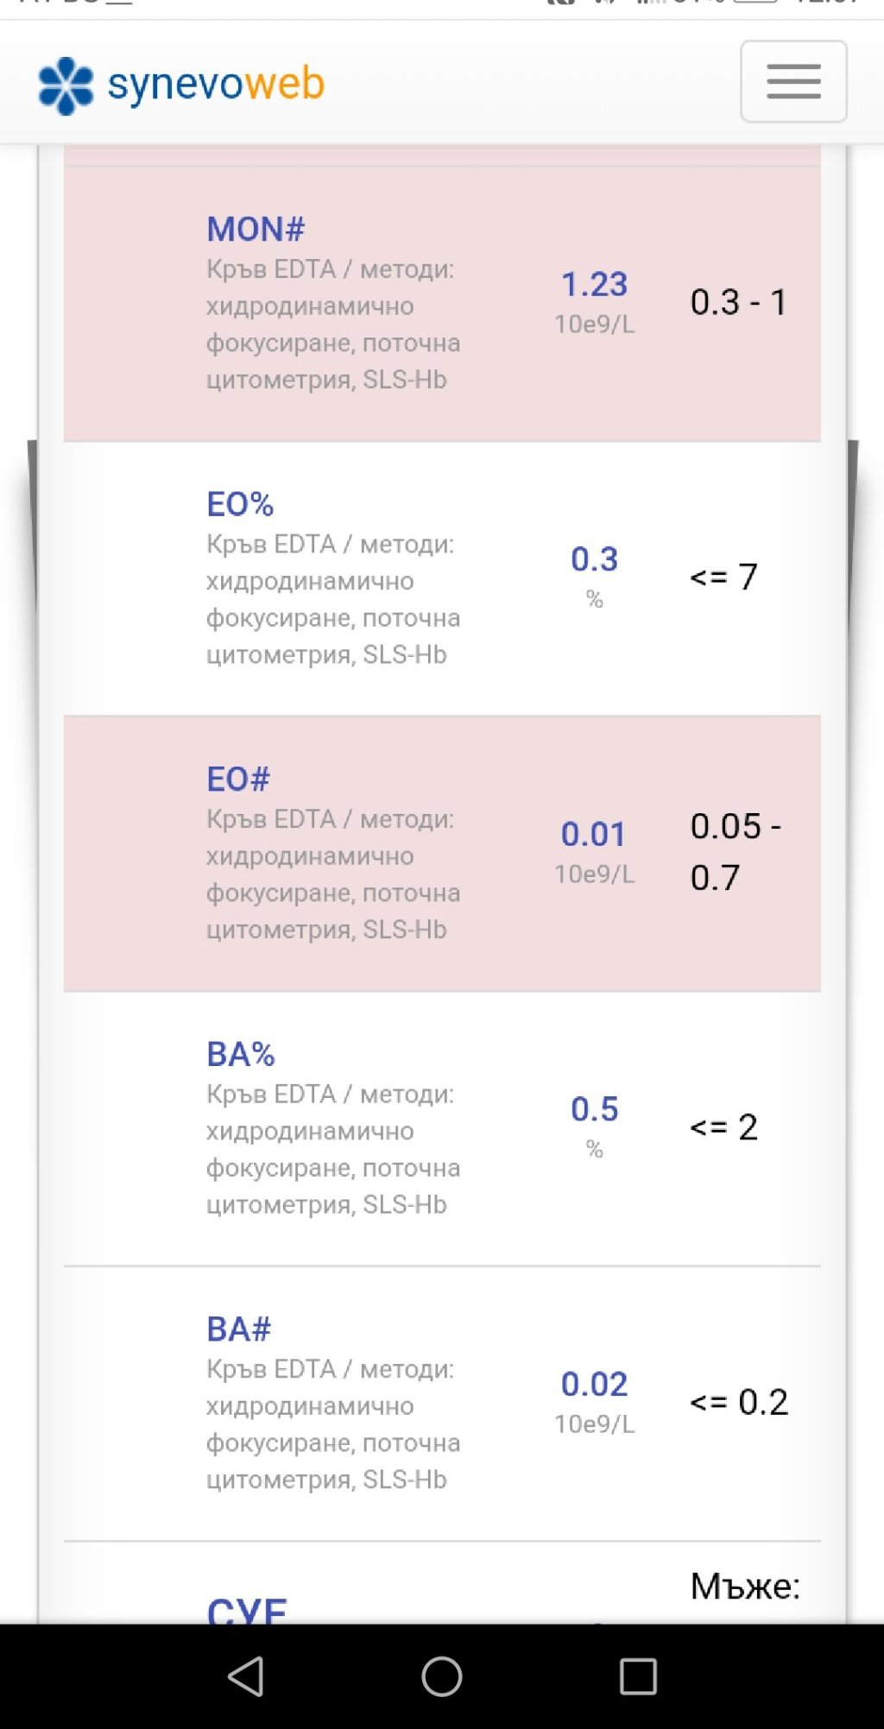884x1729 pixels.
Task: Select the MON# test name
Action: tap(256, 230)
